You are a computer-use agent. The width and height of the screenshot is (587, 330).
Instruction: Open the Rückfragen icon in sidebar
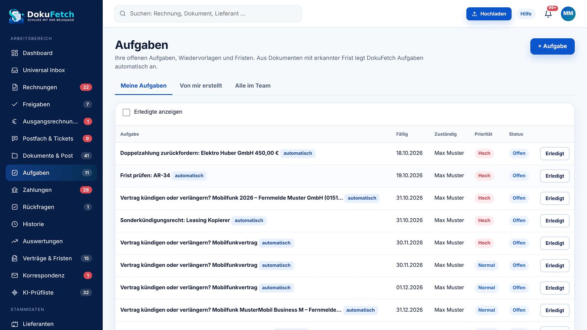pyautogui.click(x=15, y=207)
